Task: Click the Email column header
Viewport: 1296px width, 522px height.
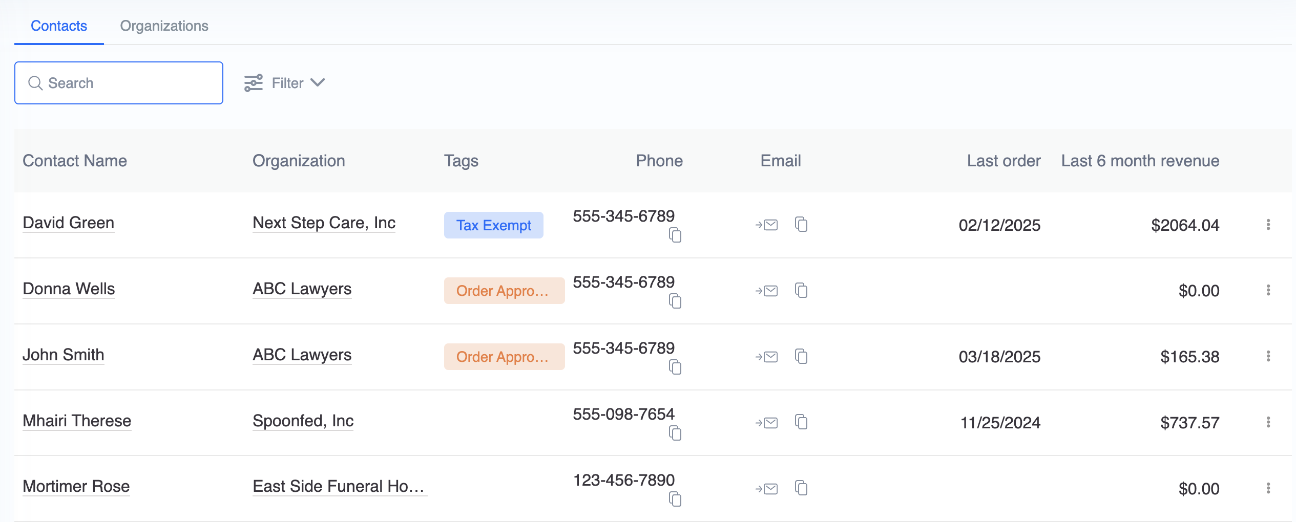Action: tap(781, 161)
